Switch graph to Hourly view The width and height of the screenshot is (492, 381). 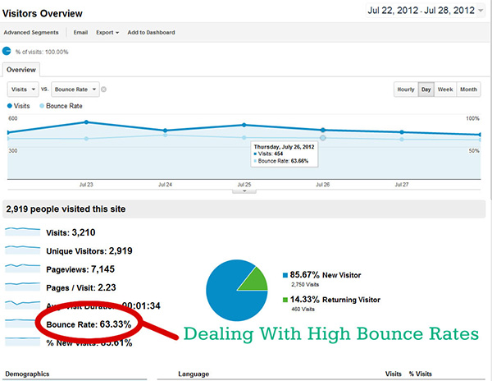pos(405,89)
